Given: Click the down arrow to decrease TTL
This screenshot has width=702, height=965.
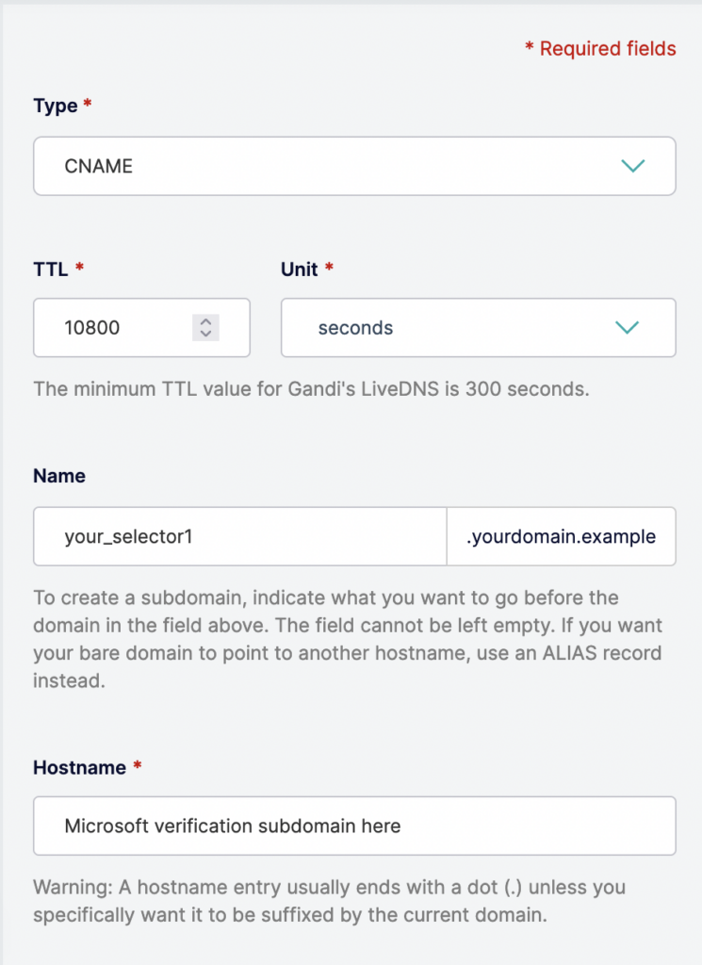Looking at the screenshot, I should pos(205,334).
